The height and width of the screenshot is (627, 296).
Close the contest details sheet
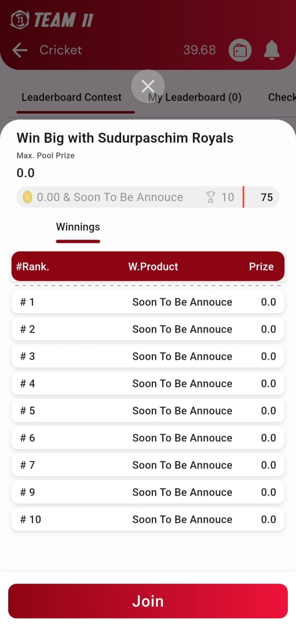[148, 86]
